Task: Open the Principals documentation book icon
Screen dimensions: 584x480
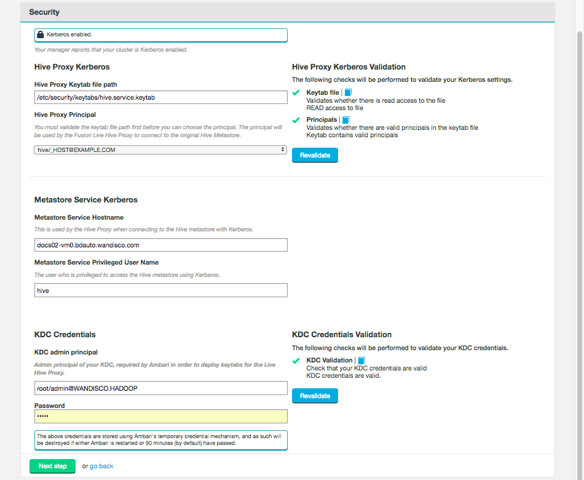Action: pyautogui.click(x=345, y=120)
